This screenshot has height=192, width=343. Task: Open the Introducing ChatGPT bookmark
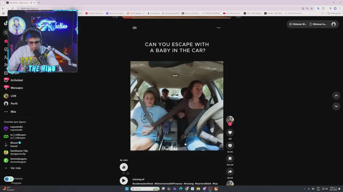(170, 13)
